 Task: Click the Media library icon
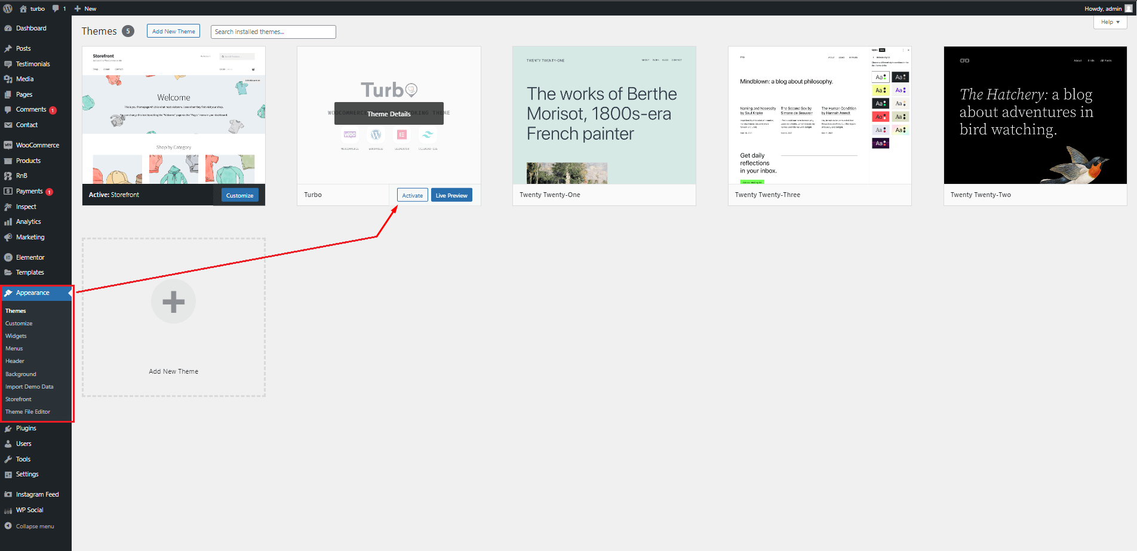[8, 79]
